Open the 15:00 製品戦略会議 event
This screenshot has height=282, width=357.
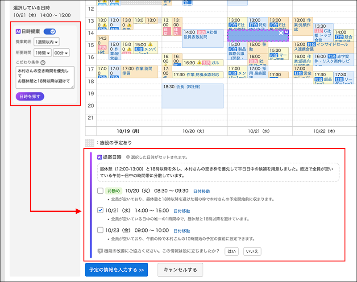237,50
